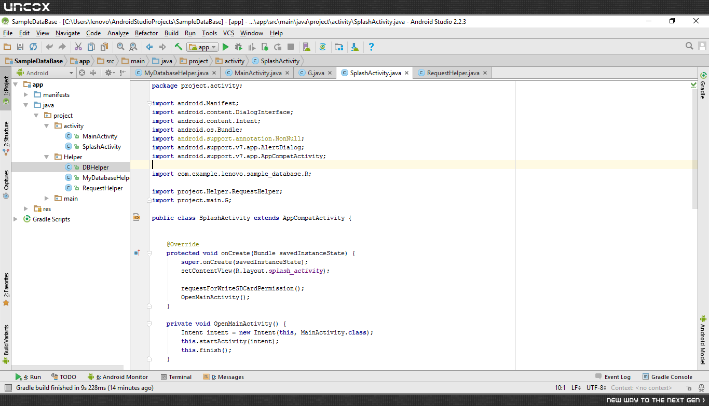
Task: Switch to RequestHelper.java editor tab
Action: click(453, 73)
